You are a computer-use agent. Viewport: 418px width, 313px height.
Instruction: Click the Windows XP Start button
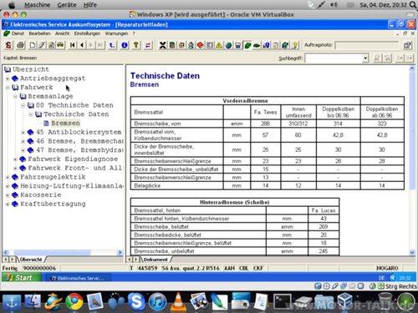coord(22,278)
